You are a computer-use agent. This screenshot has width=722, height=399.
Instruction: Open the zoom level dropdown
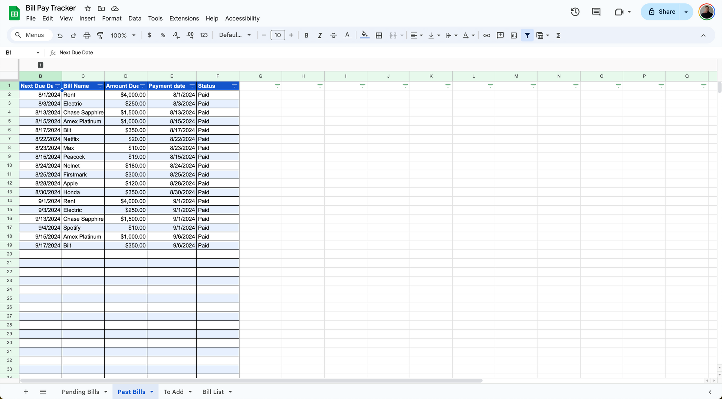[123, 35]
